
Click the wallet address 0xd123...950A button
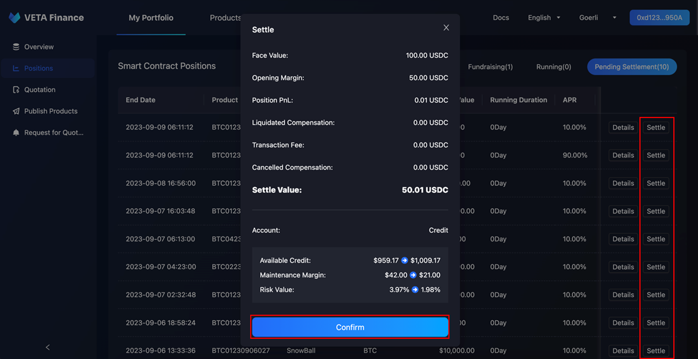(x=659, y=17)
